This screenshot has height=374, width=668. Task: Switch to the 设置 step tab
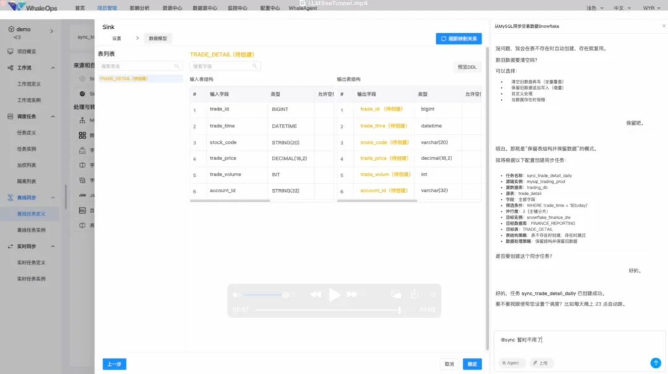click(x=117, y=38)
